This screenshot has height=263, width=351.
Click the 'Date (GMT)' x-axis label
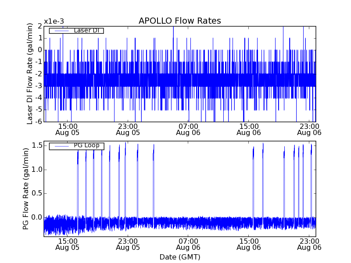[x=179, y=257]
